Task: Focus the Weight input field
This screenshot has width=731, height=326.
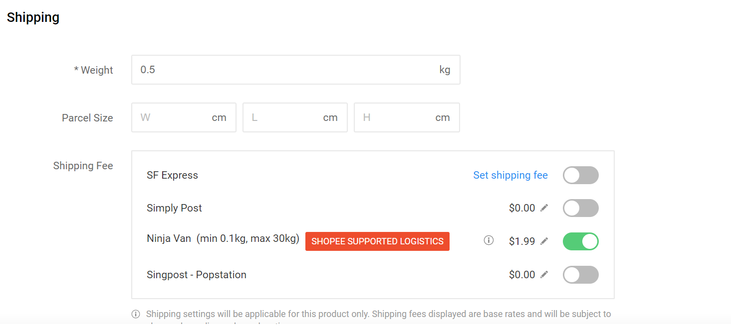Action: click(x=284, y=70)
